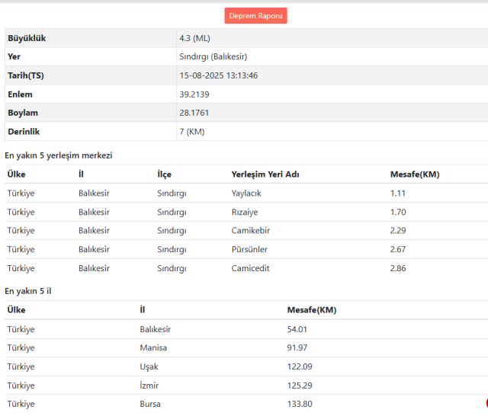Screen dimensions: 488x419
Task: Select Balıkesir in nearest provinces table
Action: (156, 329)
